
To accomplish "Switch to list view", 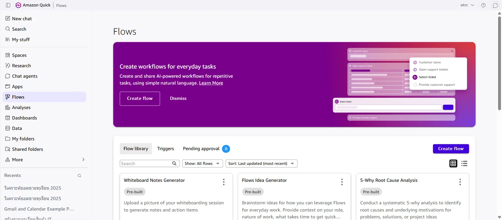I will coord(464,164).
